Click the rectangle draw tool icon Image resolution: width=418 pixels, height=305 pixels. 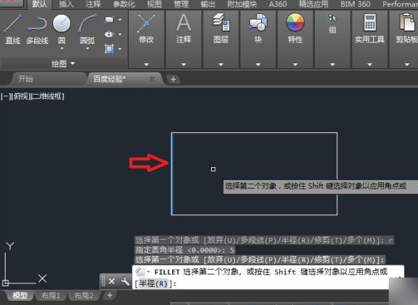click(x=109, y=20)
